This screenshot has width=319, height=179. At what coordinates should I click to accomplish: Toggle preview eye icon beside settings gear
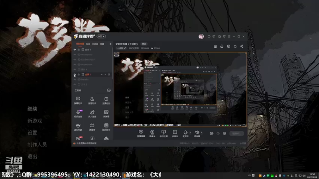[218, 133]
